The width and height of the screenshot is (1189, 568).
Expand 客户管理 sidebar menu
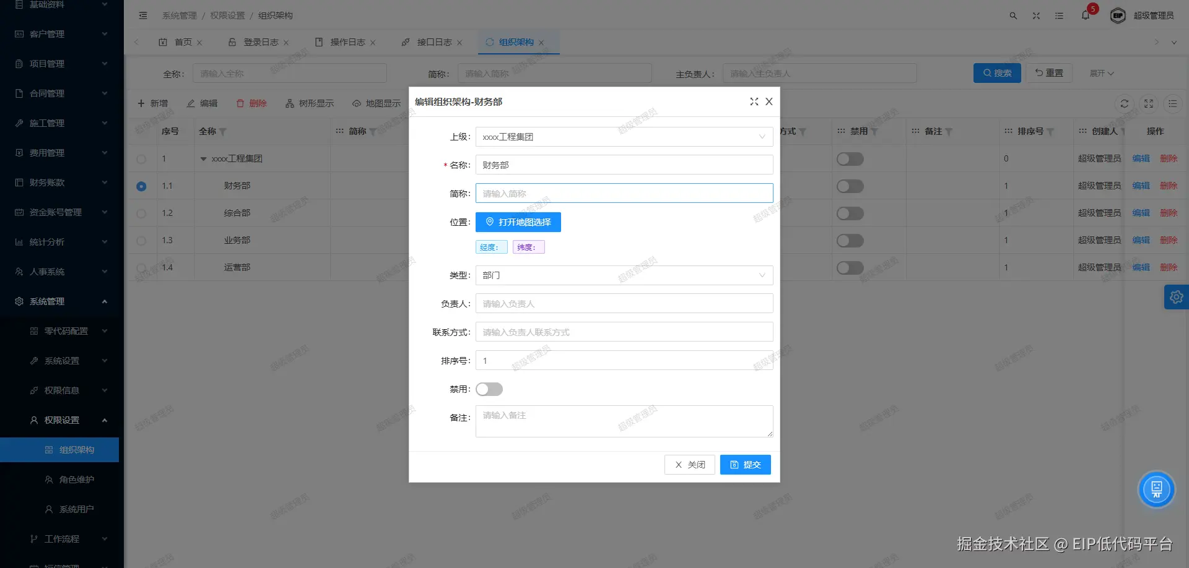tap(59, 34)
